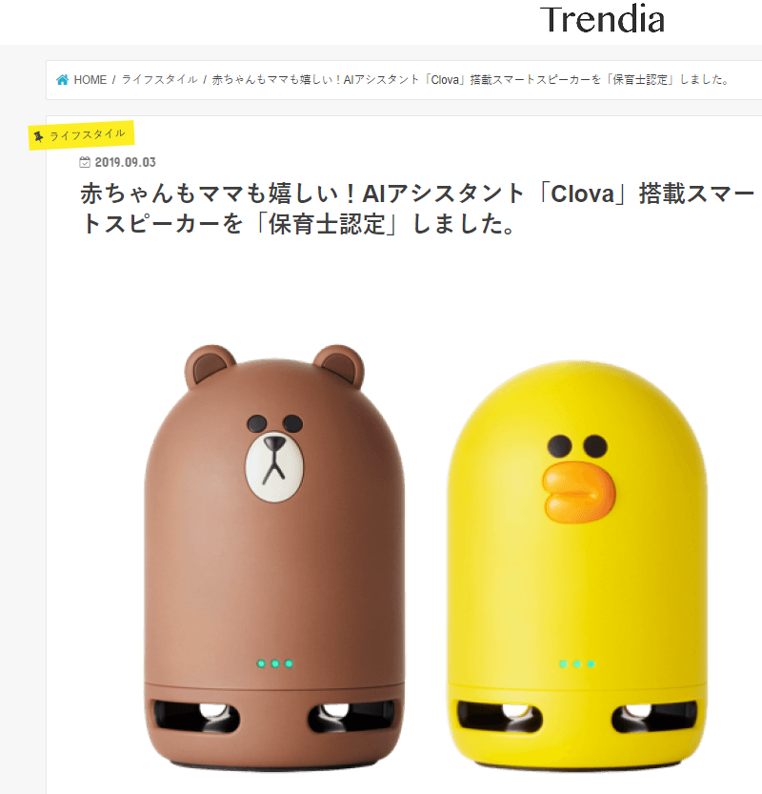Click the article headline about Clova speaker
The image size is (762, 794).
pyautogui.click(x=417, y=209)
